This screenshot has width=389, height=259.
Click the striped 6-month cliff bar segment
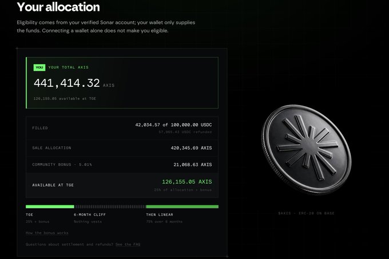click(x=110, y=207)
